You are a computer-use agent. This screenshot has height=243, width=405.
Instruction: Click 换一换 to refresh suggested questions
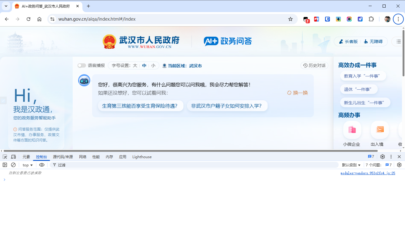tap(297, 93)
